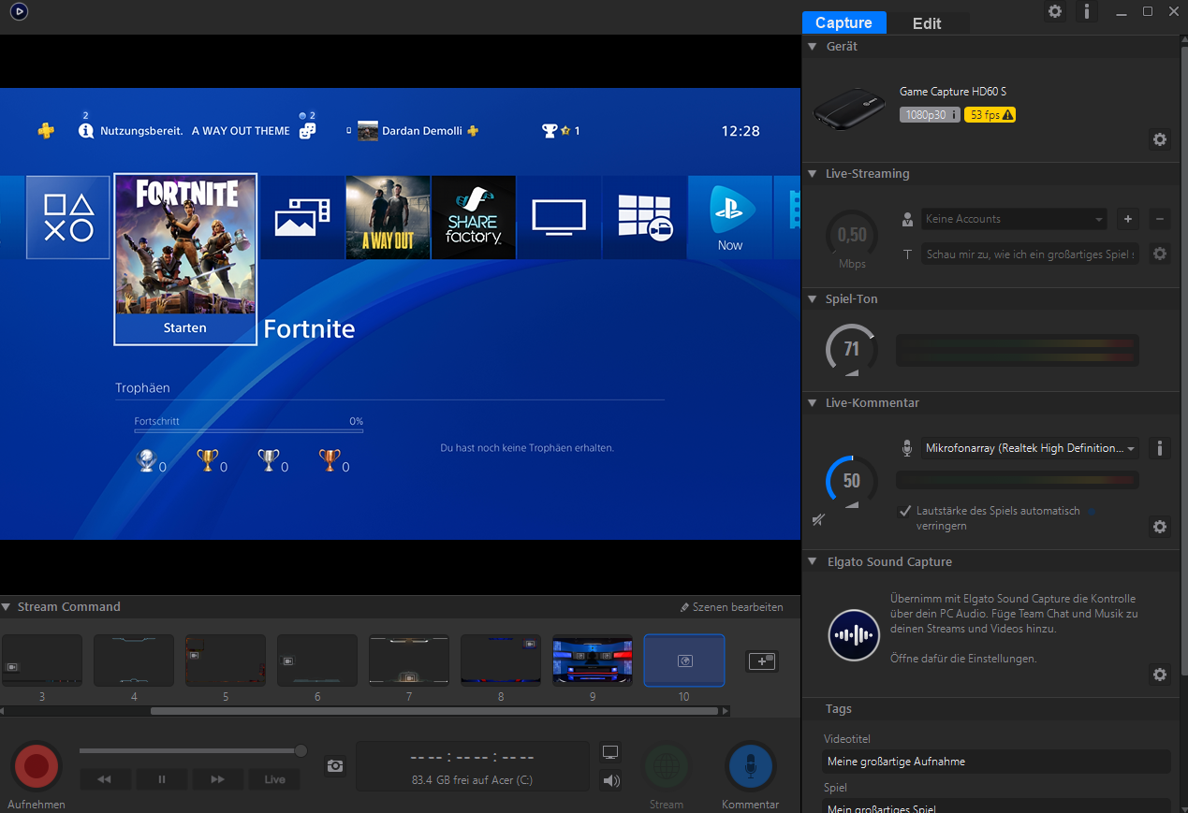Open the Keine Accounts dropdown

[x=1014, y=219]
